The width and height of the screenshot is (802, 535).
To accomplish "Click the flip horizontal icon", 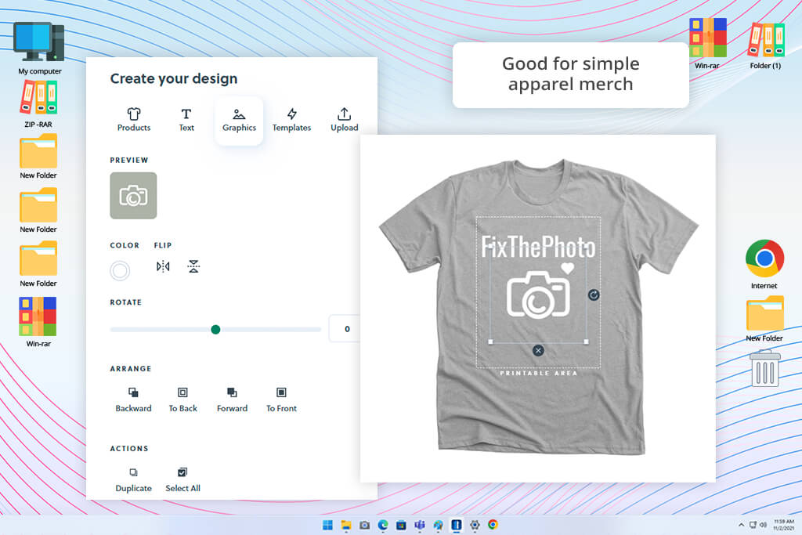I will [163, 266].
